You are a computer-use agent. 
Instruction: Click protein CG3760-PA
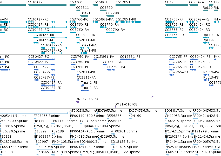73,59
